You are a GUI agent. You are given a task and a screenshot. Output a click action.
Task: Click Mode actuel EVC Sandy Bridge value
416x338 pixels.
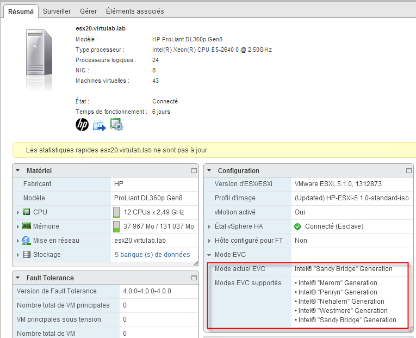click(343, 269)
